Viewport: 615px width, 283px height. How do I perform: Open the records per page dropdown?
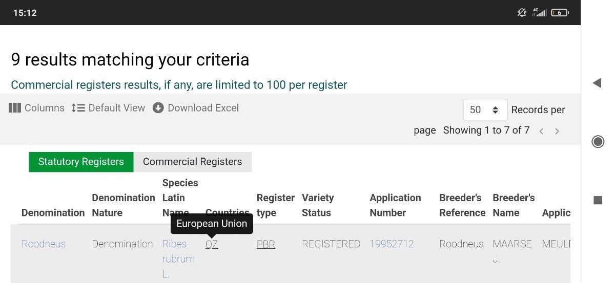pyautogui.click(x=485, y=110)
